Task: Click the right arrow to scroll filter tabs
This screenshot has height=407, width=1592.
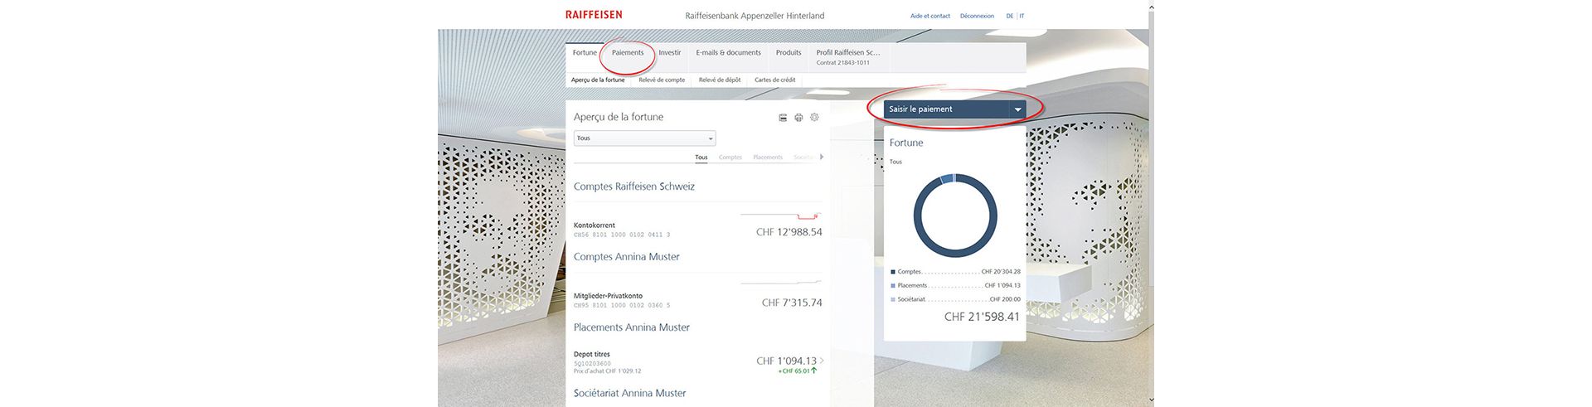Action: click(821, 157)
